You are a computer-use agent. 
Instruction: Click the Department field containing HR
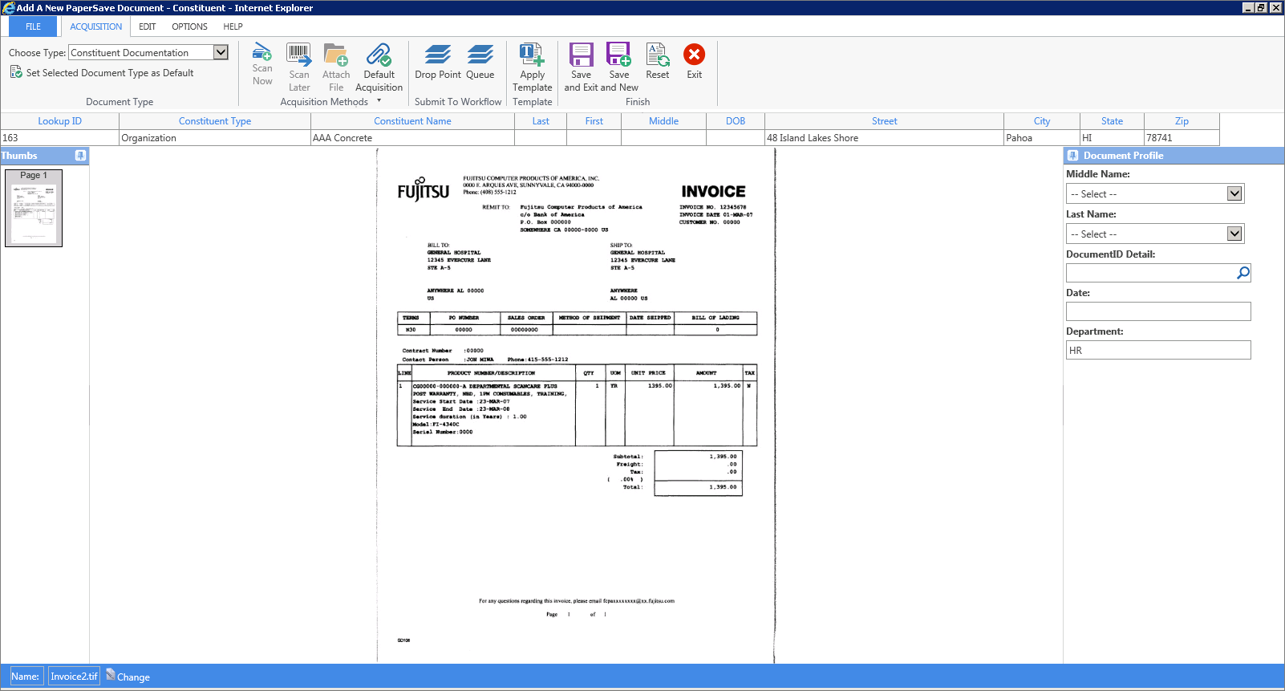pos(1158,350)
